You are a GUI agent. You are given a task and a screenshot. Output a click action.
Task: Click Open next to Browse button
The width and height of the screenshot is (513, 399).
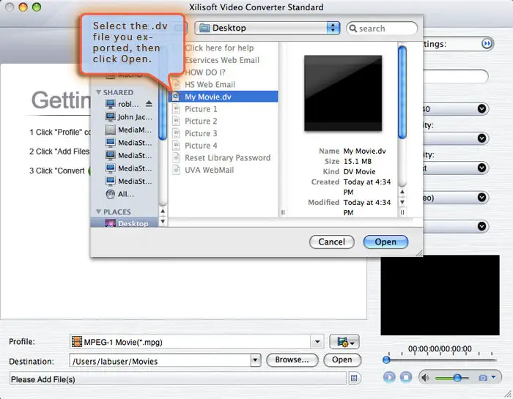point(342,359)
